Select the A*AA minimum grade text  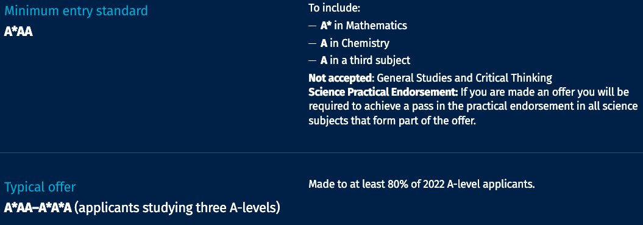point(18,32)
